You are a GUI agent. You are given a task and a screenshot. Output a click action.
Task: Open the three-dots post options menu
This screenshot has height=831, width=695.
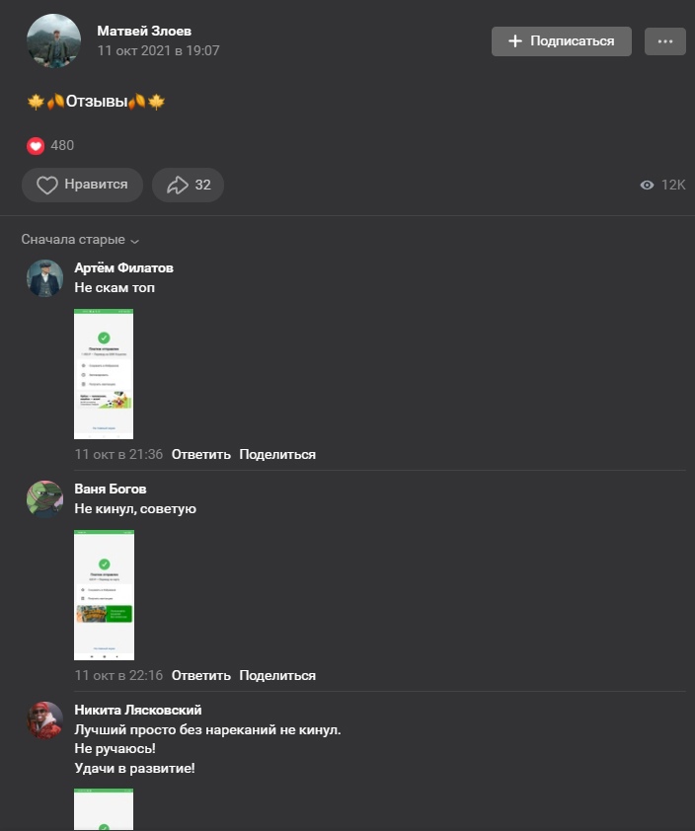click(x=664, y=41)
